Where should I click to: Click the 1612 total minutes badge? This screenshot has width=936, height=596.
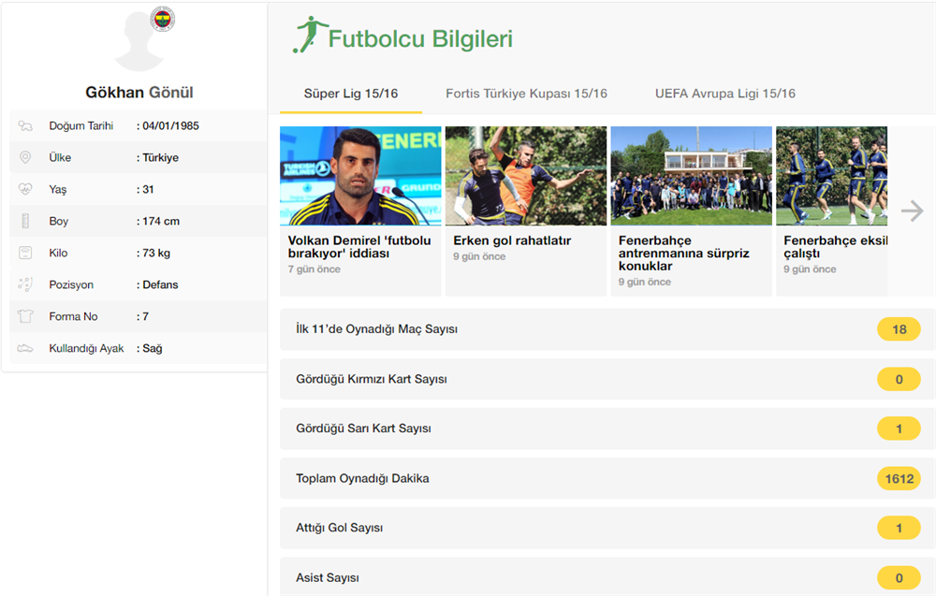click(x=899, y=478)
